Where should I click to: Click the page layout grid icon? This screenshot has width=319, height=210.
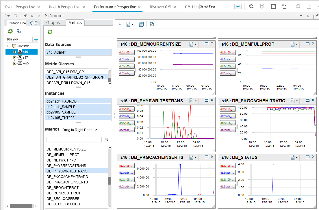pyautogui.click(x=273, y=6)
